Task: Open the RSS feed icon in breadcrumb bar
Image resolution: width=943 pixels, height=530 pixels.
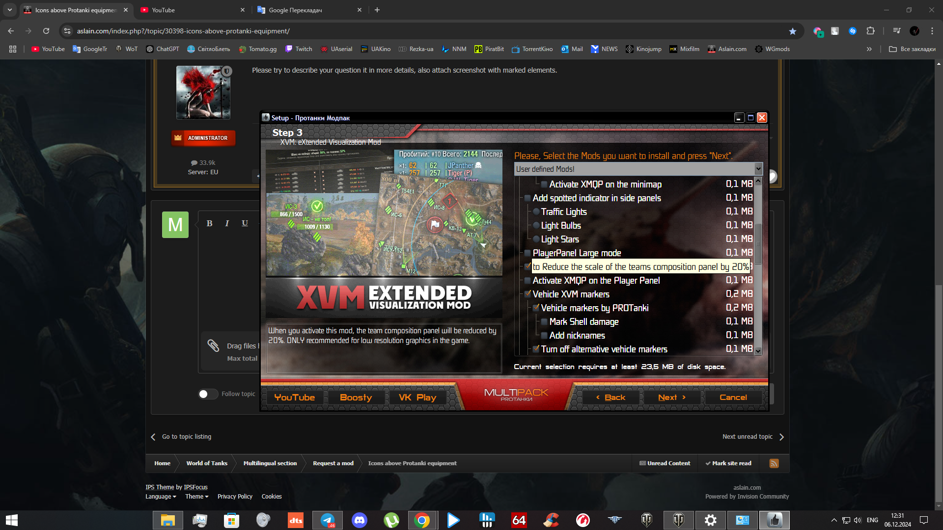Action: click(774, 463)
